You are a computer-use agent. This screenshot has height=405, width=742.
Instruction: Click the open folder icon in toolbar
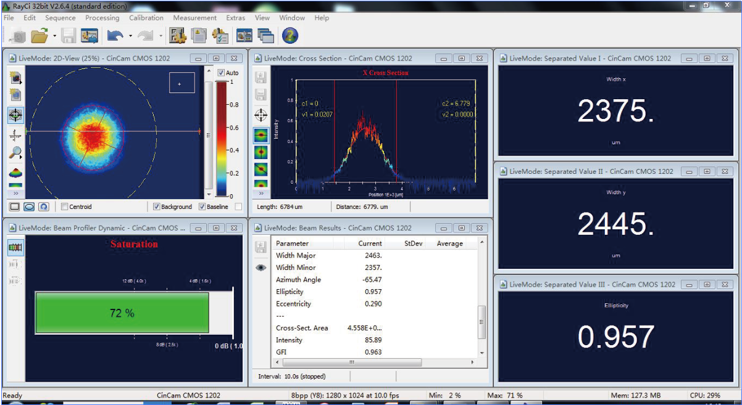coord(40,36)
